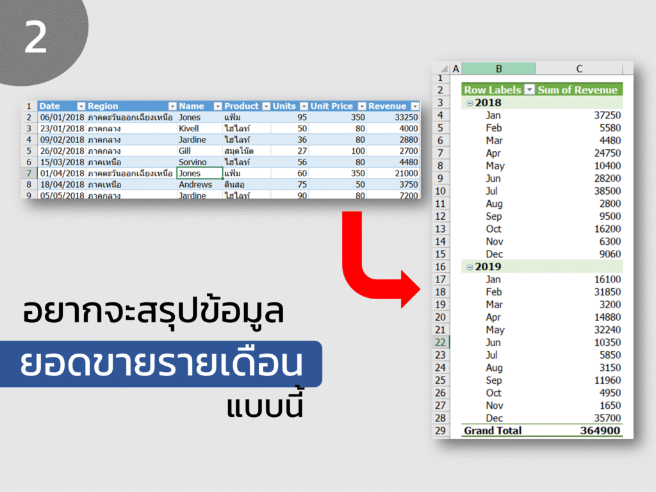Screen dimensions: 656x492
Task: Open the Name column filter arrow
Action: (x=218, y=106)
